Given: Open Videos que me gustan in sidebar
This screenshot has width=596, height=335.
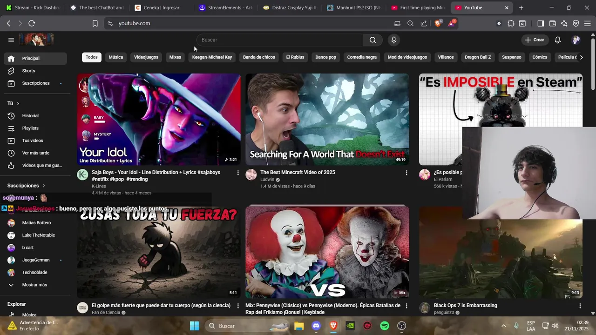Looking at the screenshot, I should [35, 166].
